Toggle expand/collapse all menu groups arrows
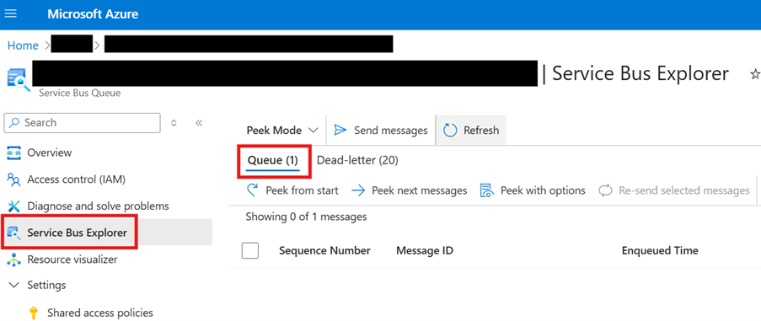The height and width of the screenshot is (321, 761). point(174,123)
